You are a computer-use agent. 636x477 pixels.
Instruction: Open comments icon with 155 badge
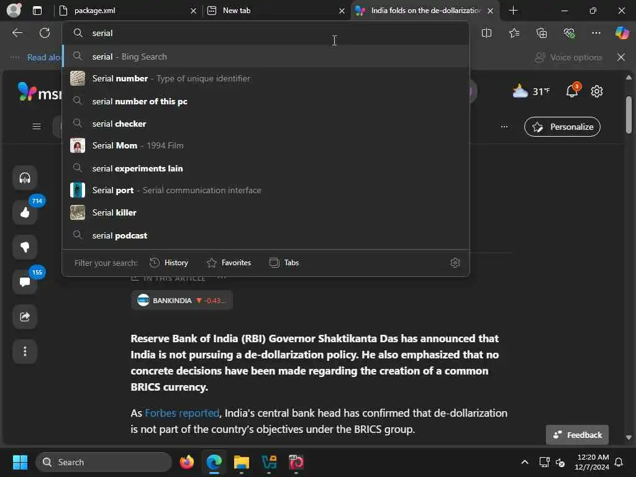[25, 282]
